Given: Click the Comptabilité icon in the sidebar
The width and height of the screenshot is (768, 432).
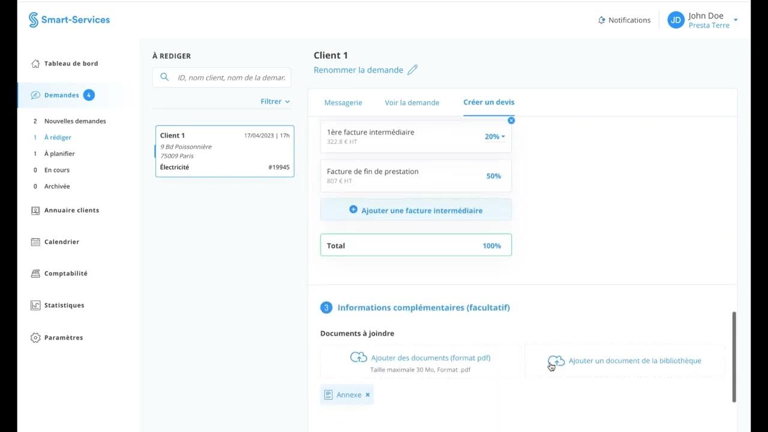Looking at the screenshot, I should [35, 274].
